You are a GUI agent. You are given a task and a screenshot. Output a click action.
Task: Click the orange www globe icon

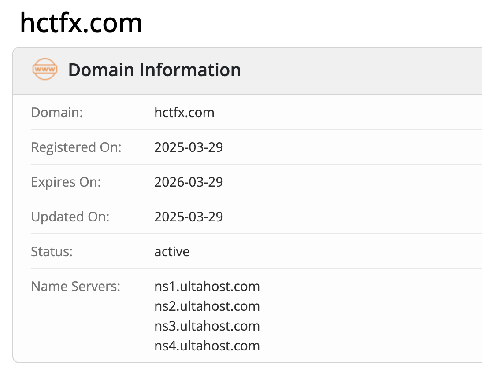point(45,70)
